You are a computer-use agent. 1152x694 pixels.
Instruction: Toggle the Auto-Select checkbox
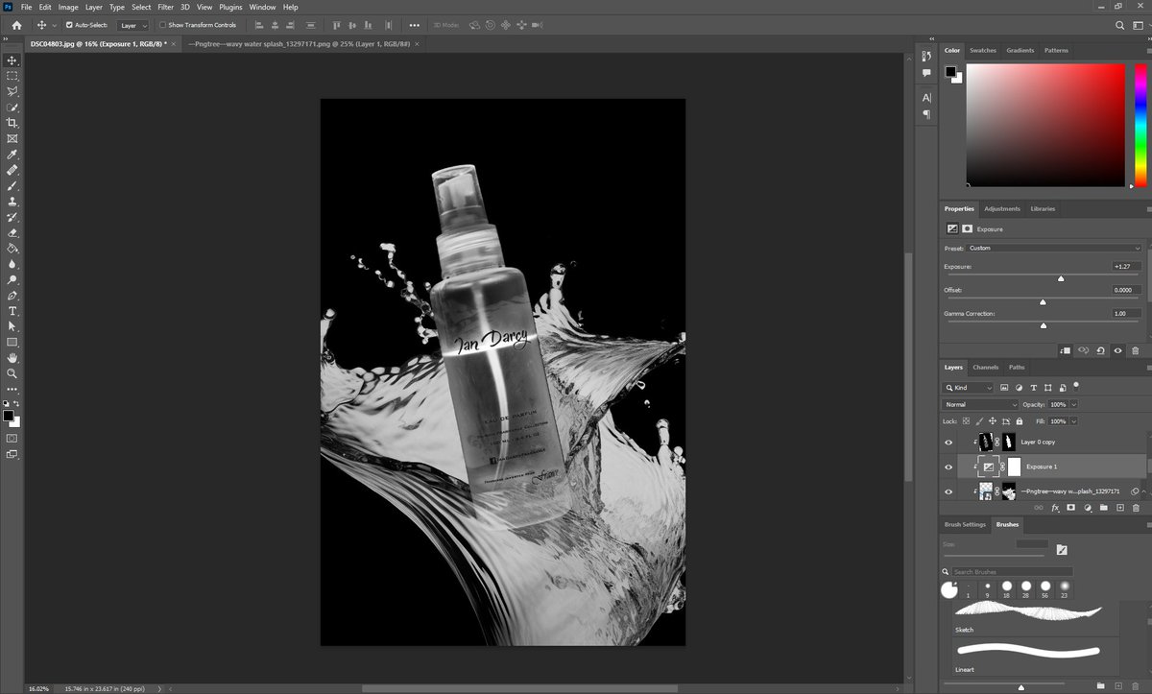pyautogui.click(x=69, y=25)
